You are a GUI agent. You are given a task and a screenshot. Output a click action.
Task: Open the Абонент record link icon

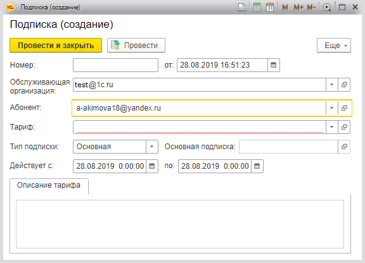click(344, 108)
